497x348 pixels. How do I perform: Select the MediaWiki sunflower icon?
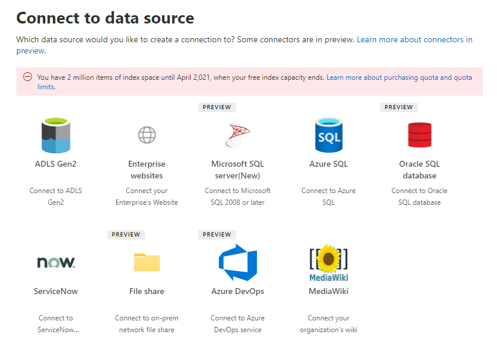tap(329, 258)
